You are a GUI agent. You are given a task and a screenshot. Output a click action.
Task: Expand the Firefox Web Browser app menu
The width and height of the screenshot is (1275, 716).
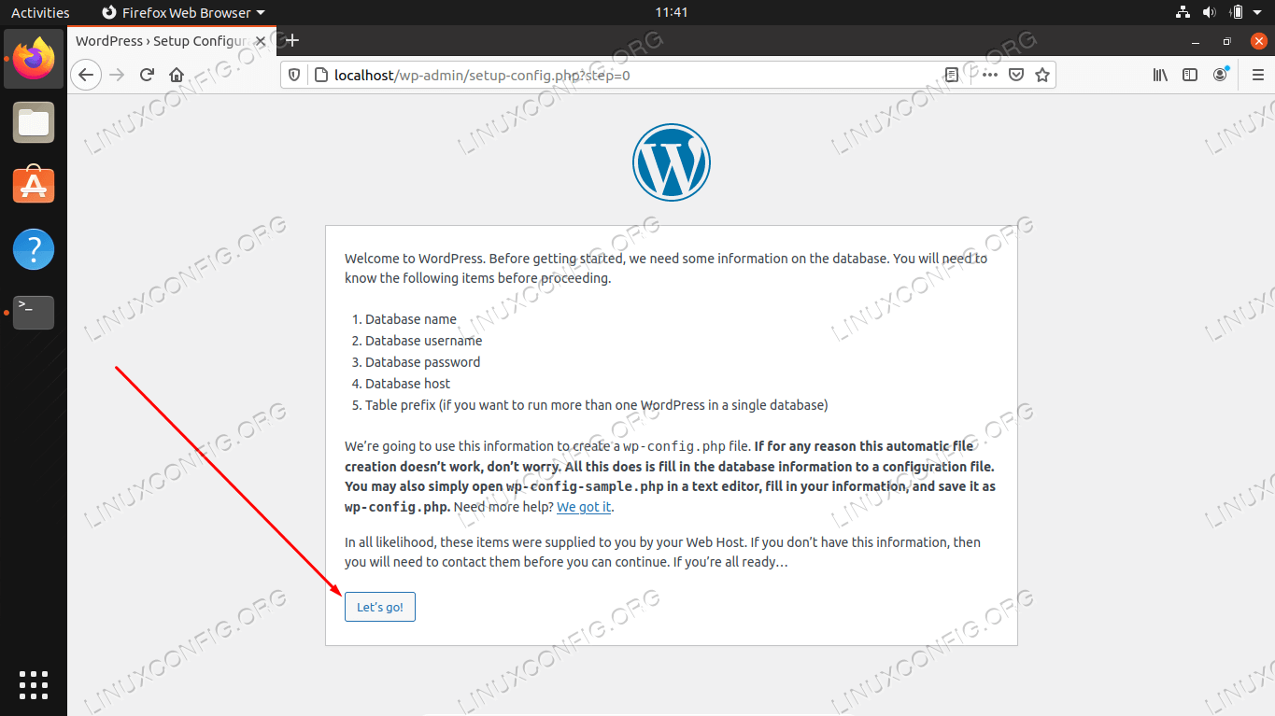coord(183,13)
